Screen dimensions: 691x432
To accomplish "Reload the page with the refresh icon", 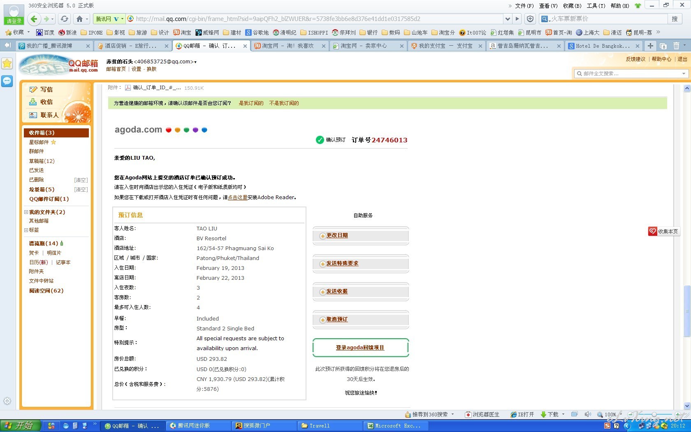I will 64,19.
